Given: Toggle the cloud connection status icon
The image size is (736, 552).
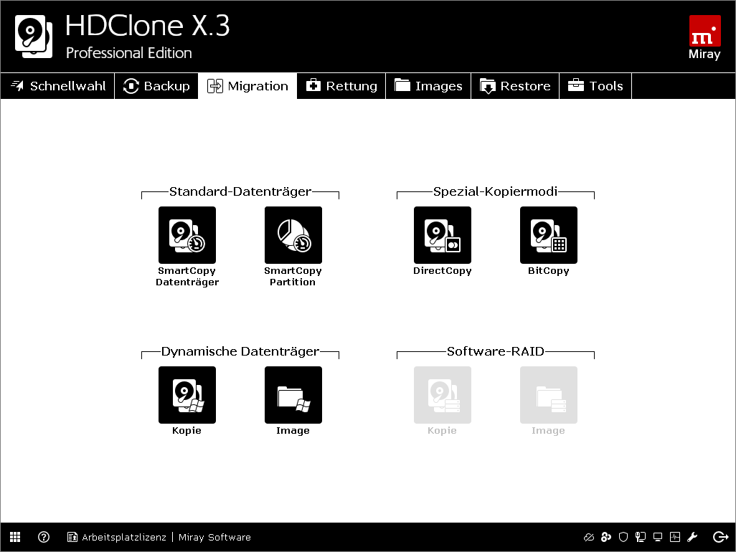Looking at the screenshot, I should [x=589, y=537].
